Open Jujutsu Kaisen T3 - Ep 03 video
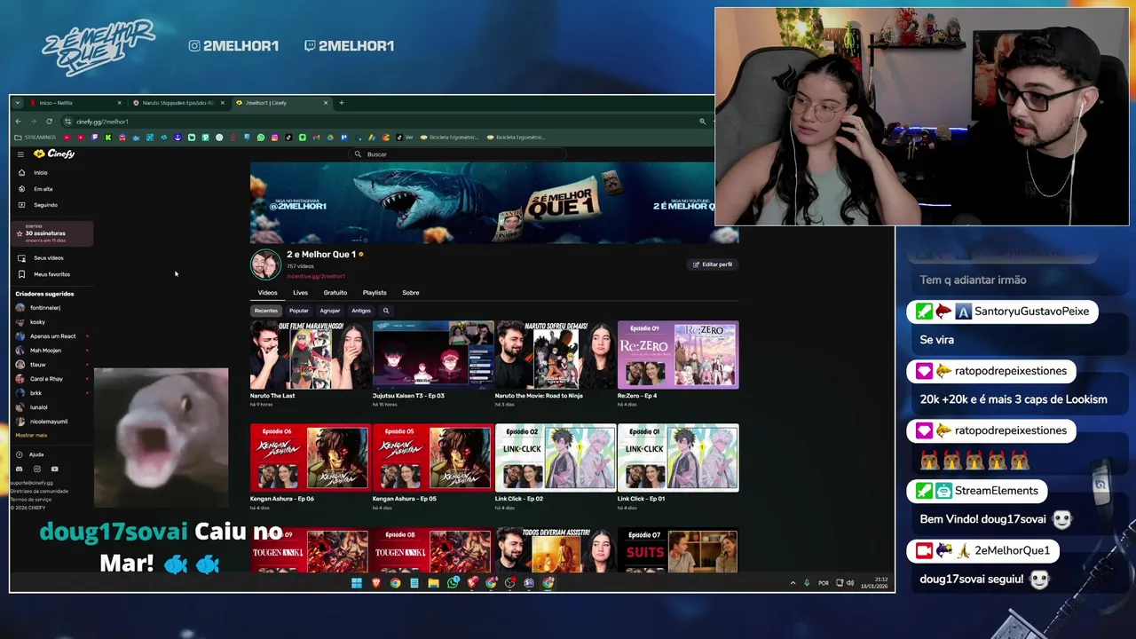This screenshot has width=1136, height=639. (432, 355)
